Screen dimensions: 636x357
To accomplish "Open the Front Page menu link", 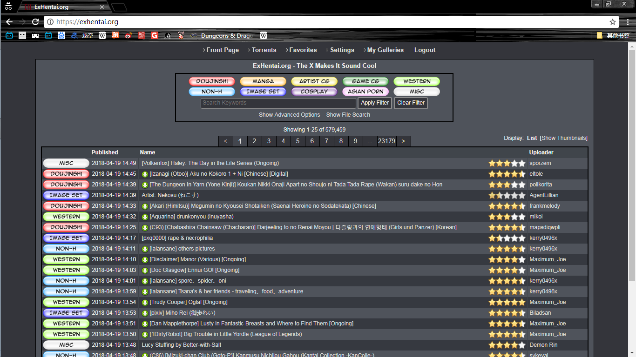I will 223,50.
